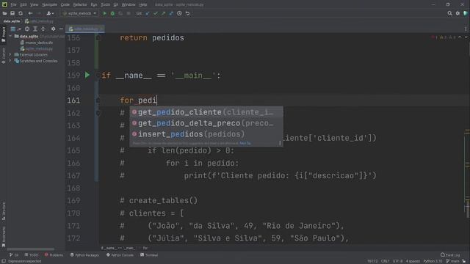The image size is (470, 264).
Task: Click the Git Rollback undo icon
Action: point(187,13)
